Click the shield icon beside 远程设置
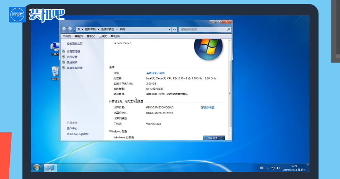 coord(64,57)
